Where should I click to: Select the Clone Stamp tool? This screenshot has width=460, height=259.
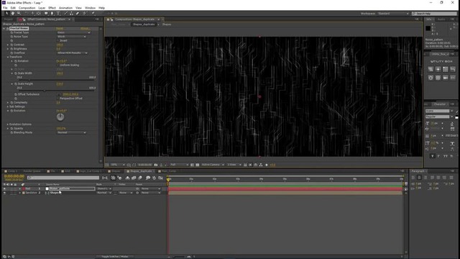click(71, 14)
